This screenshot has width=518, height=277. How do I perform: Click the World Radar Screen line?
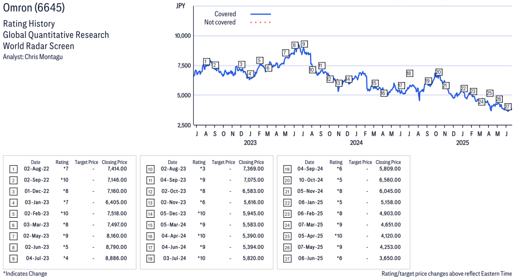(39, 46)
